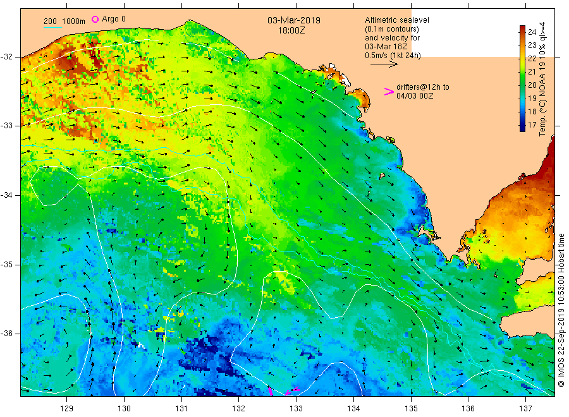This screenshot has width=569, height=417.
Task: Click the '200' depth legend label
Action: point(50,21)
